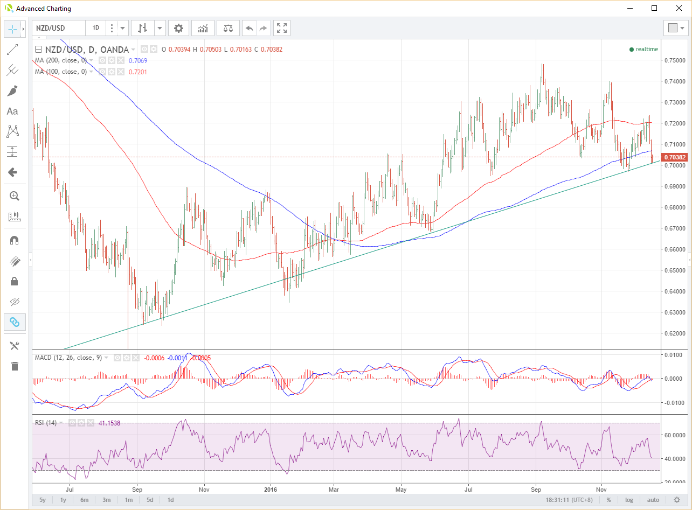Select the Measure ruler tool
The image size is (692, 510).
coord(15,216)
